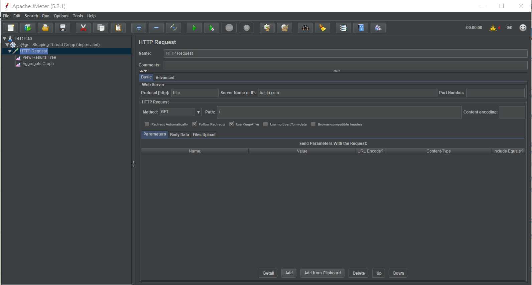This screenshot has height=285, width=532.
Task: Click the New test plan icon
Action: pyautogui.click(x=11, y=28)
